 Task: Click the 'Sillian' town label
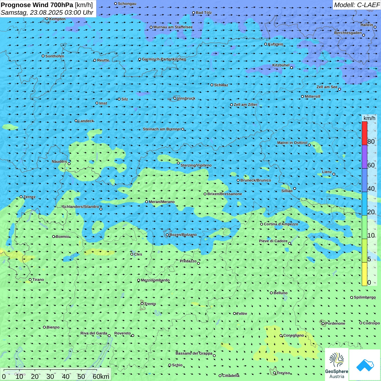pyautogui.click(x=287, y=191)
